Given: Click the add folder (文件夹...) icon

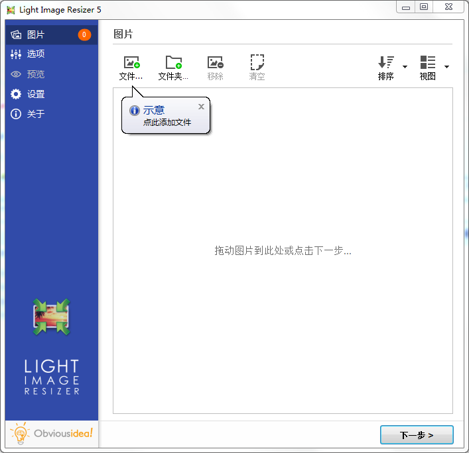Looking at the screenshot, I should coord(174,62).
